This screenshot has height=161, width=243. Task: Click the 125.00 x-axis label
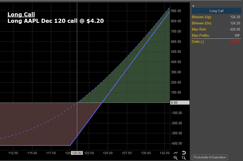tap(108, 153)
